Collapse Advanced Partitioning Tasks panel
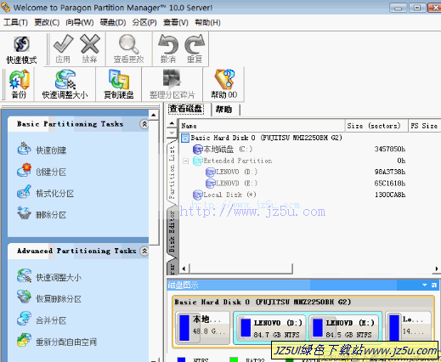This screenshot has width=441, height=362. point(144,251)
